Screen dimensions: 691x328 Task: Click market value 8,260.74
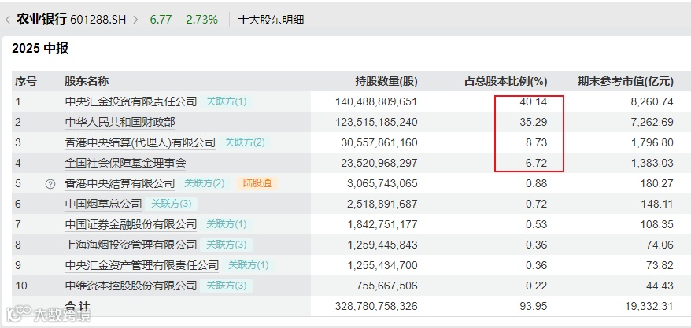[653, 101]
